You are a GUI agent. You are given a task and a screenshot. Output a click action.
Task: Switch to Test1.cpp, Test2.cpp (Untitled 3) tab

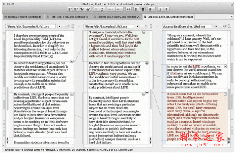click(68, 17)
